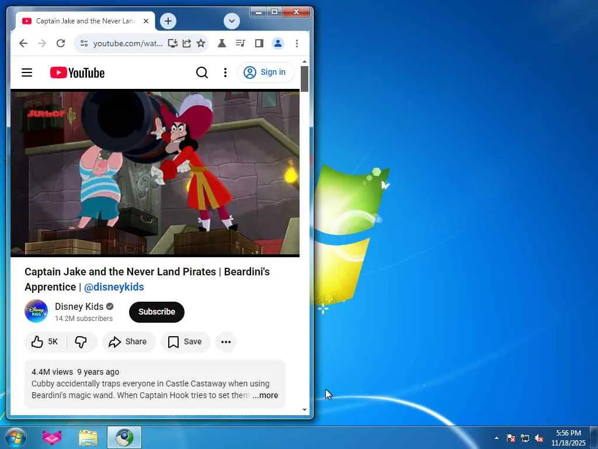Open Chrome's three-dot menu
The image size is (598, 449).
297,43
